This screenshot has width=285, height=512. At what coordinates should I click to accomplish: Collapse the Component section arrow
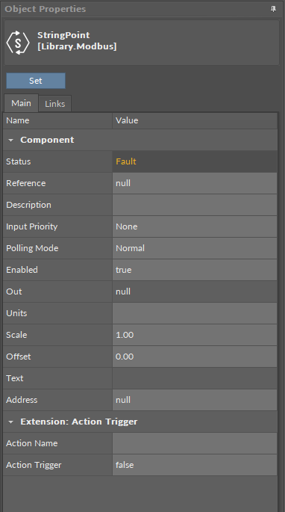[x=10, y=140]
